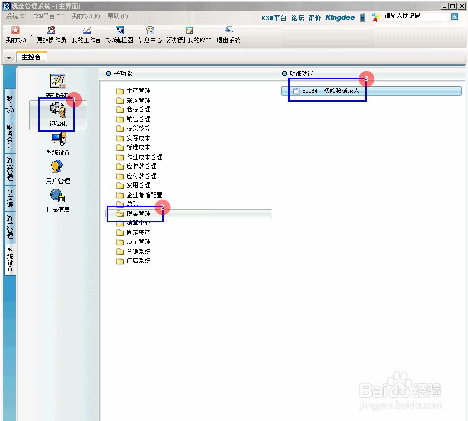Switch to 我的K/3 vertical side tab
468x421 pixels.
[10, 105]
